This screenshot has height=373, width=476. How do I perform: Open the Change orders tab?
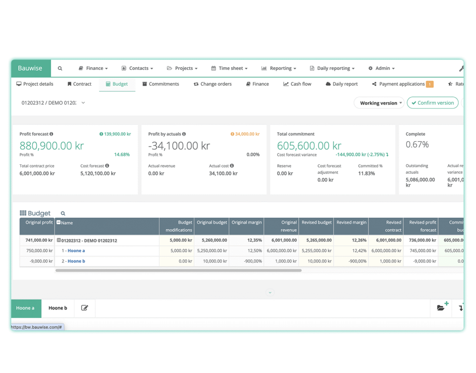tap(212, 84)
